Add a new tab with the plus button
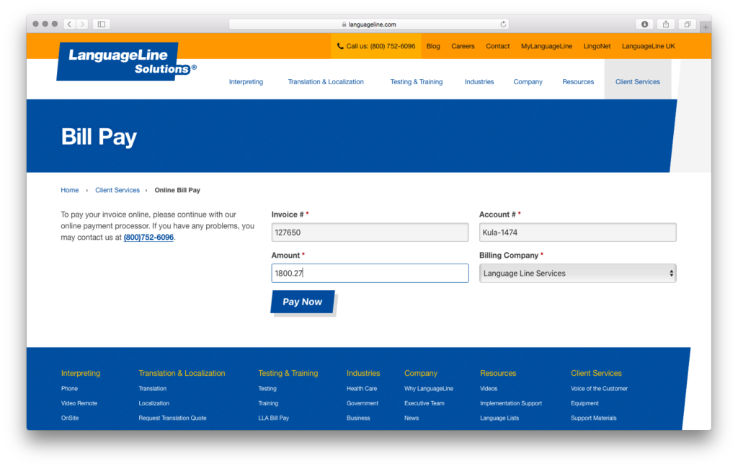Viewport: 738px width, 468px height. click(x=705, y=27)
